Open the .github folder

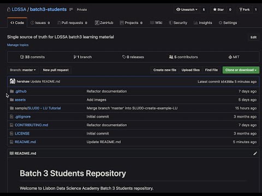[x=21, y=91]
